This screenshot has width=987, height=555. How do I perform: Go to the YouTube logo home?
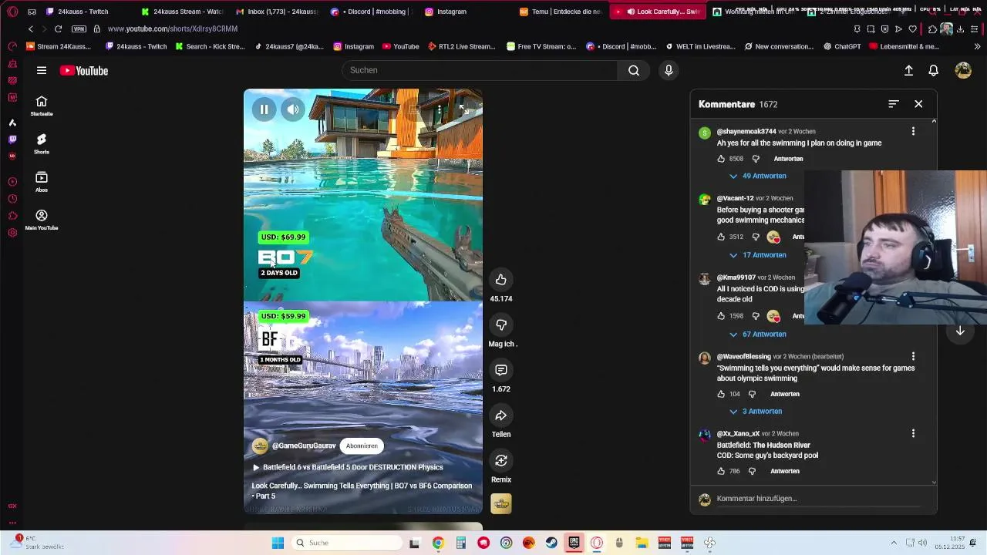(x=84, y=71)
